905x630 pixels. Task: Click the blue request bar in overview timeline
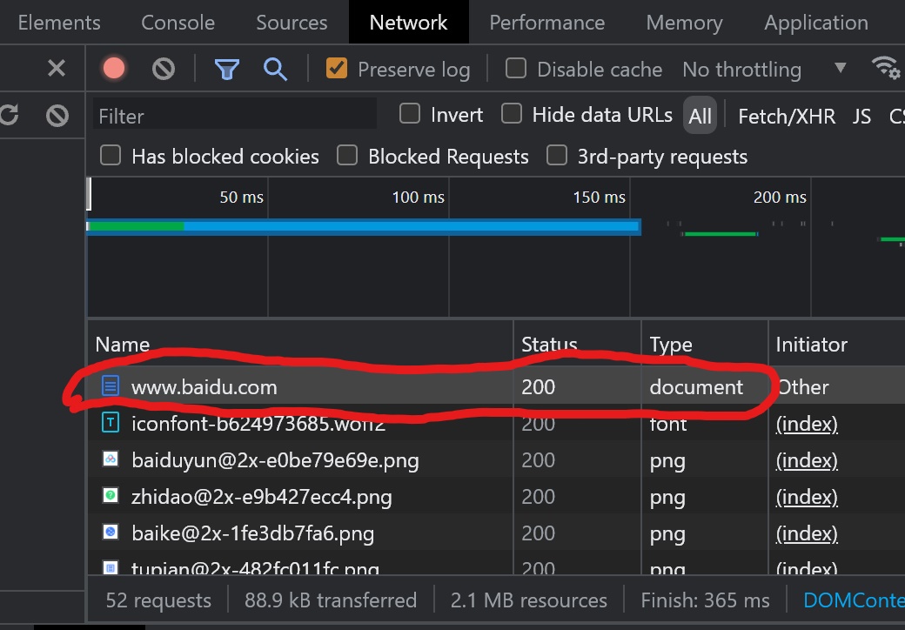coord(364,227)
